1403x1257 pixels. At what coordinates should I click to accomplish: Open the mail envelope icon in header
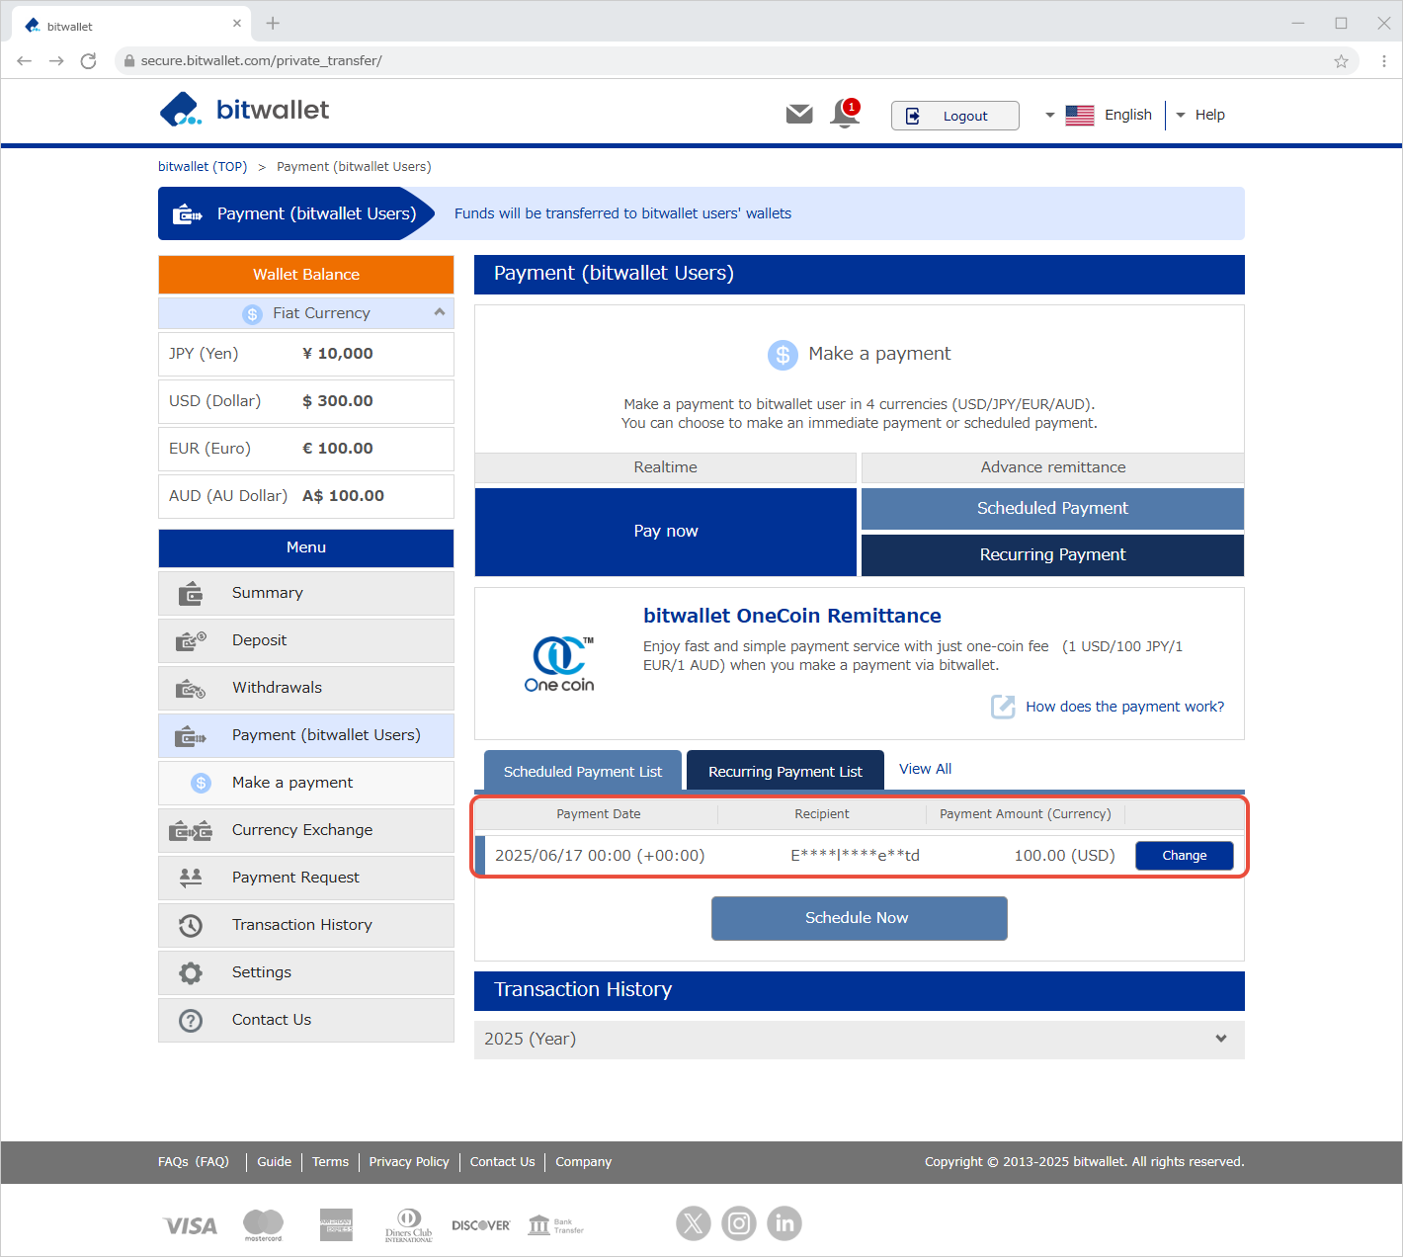click(x=799, y=115)
